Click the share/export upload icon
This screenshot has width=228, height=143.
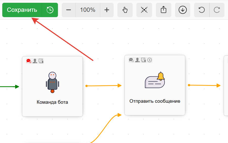[x=163, y=10]
